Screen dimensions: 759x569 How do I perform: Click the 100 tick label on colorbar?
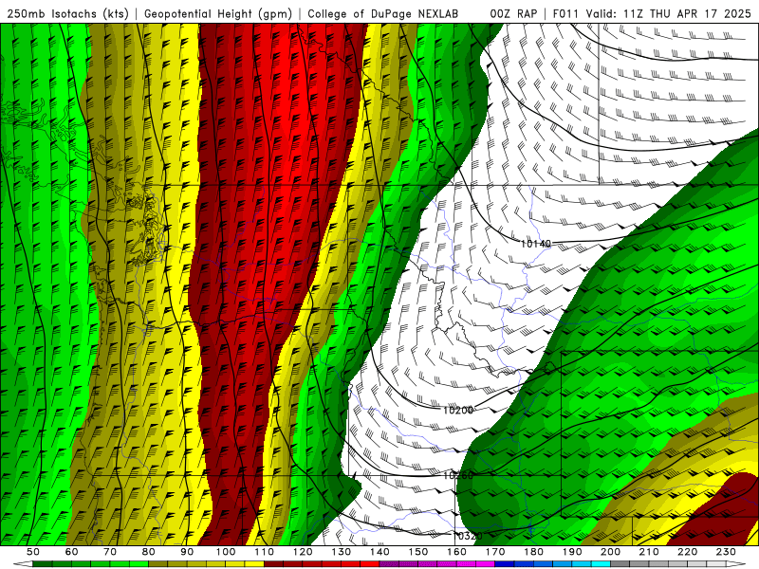[226, 552]
